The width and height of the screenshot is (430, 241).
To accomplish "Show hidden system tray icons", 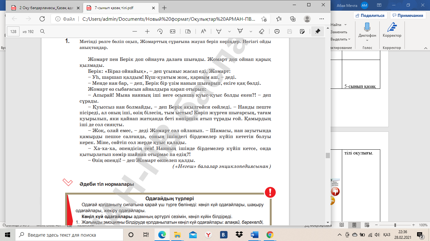I will [x=339, y=235].
